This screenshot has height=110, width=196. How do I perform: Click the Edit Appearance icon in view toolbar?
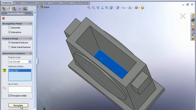[130, 8]
